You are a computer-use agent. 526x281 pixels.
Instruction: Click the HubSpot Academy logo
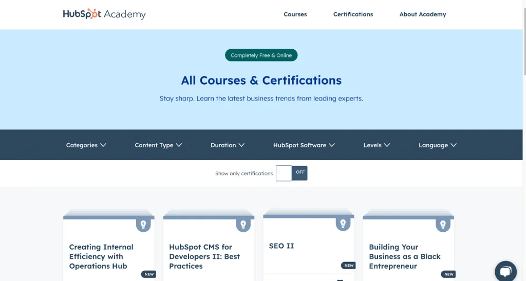[x=104, y=14]
